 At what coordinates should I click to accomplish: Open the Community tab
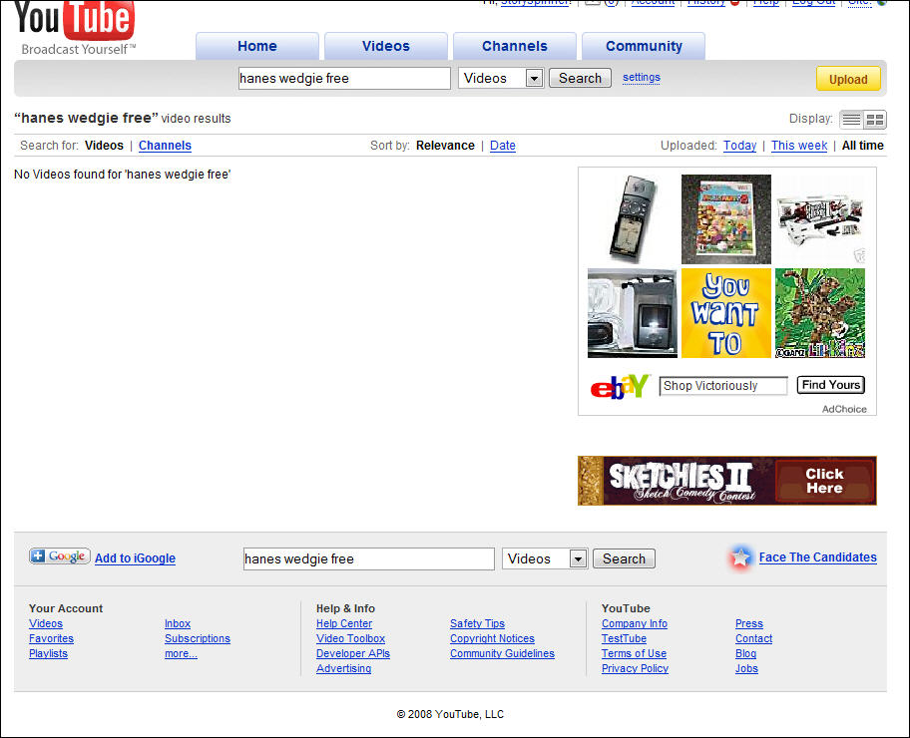pyautogui.click(x=644, y=47)
